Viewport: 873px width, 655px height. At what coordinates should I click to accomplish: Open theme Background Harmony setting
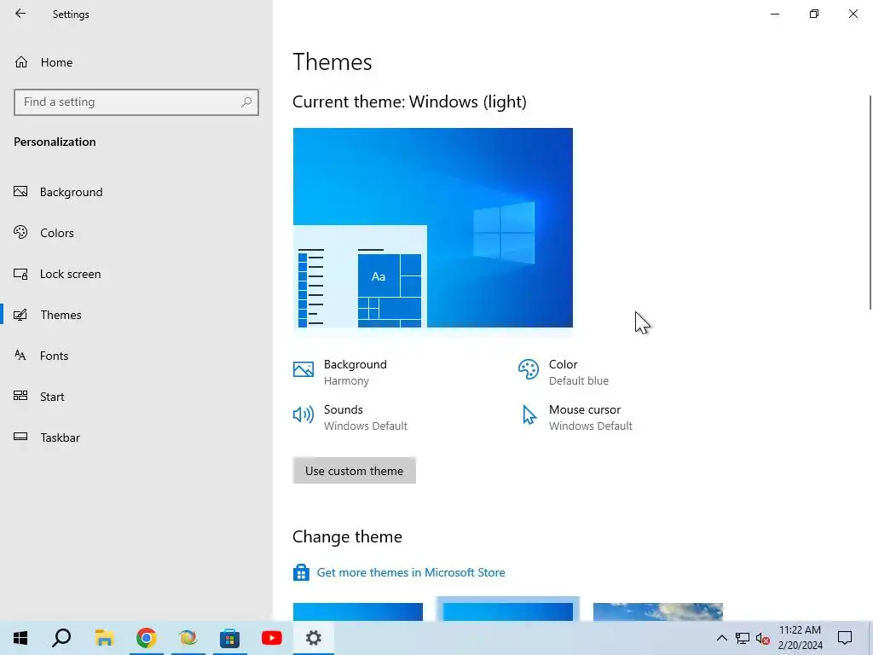click(356, 372)
